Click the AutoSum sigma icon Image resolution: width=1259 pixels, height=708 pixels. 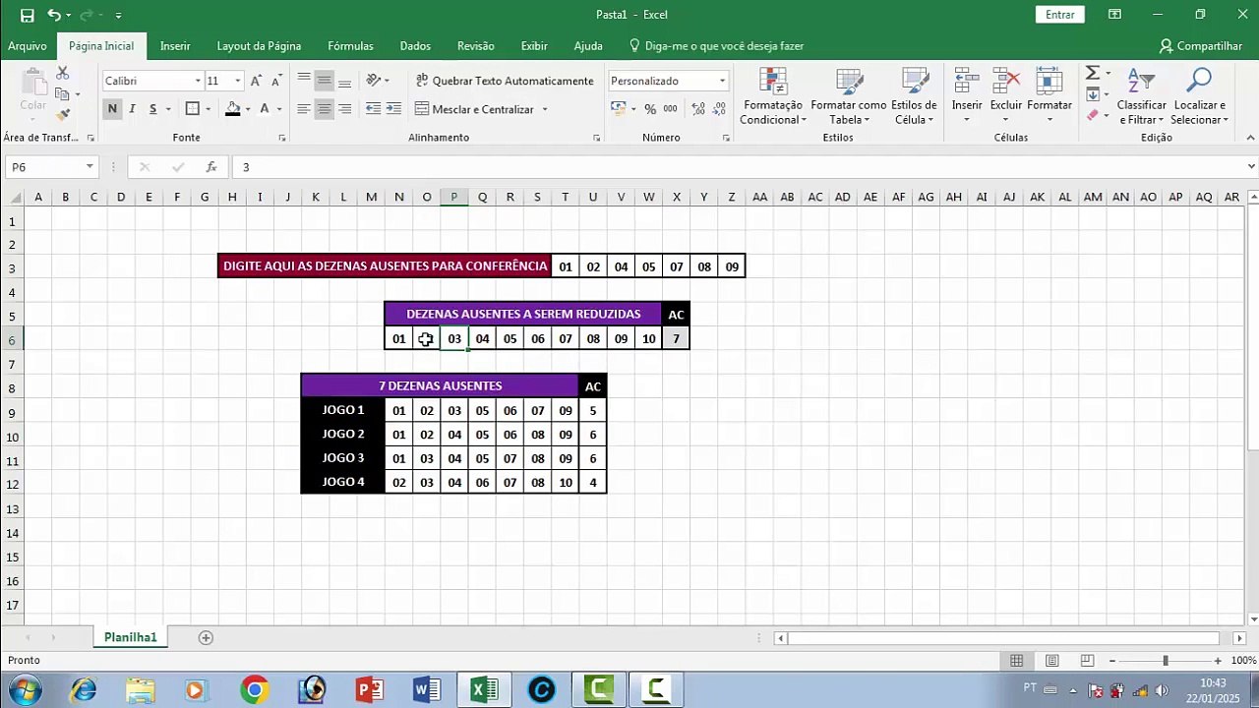tap(1092, 74)
